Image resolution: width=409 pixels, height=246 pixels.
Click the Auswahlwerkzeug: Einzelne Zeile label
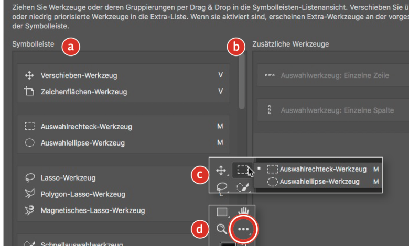pyautogui.click(x=335, y=75)
